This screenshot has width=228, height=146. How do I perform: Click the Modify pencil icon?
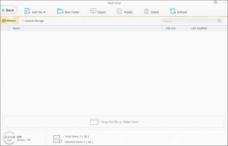[120, 11]
